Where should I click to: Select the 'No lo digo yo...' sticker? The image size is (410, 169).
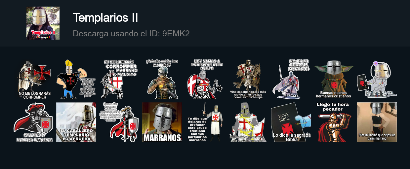(x=377, y=79)
